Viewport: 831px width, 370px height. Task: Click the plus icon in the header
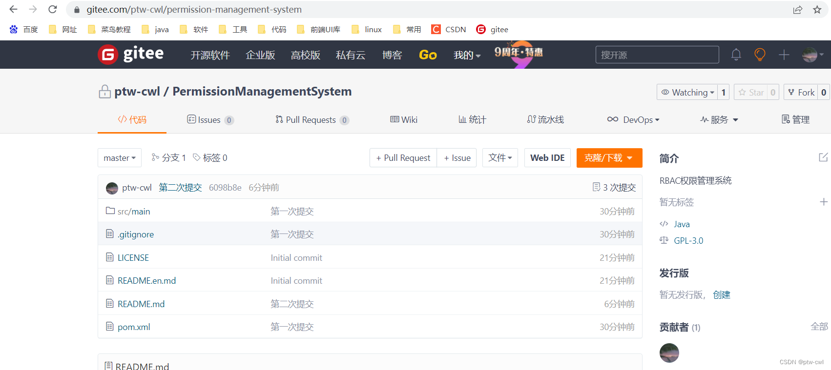784,55
